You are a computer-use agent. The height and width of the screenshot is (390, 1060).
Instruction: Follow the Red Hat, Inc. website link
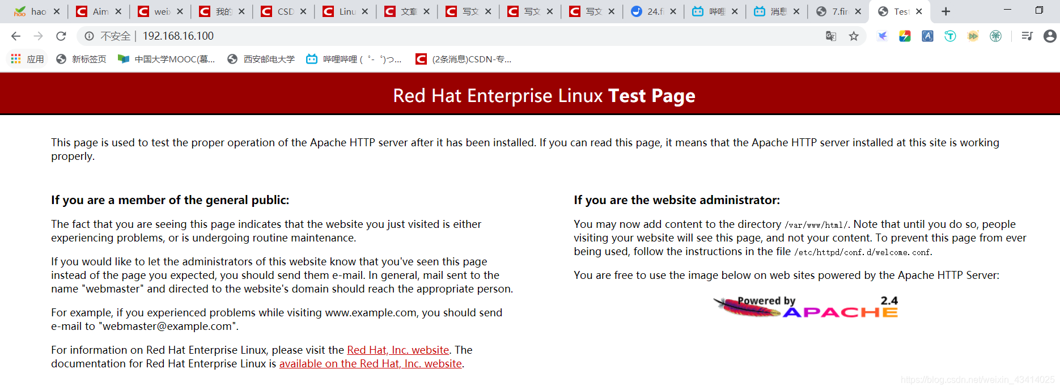(398, 350)
